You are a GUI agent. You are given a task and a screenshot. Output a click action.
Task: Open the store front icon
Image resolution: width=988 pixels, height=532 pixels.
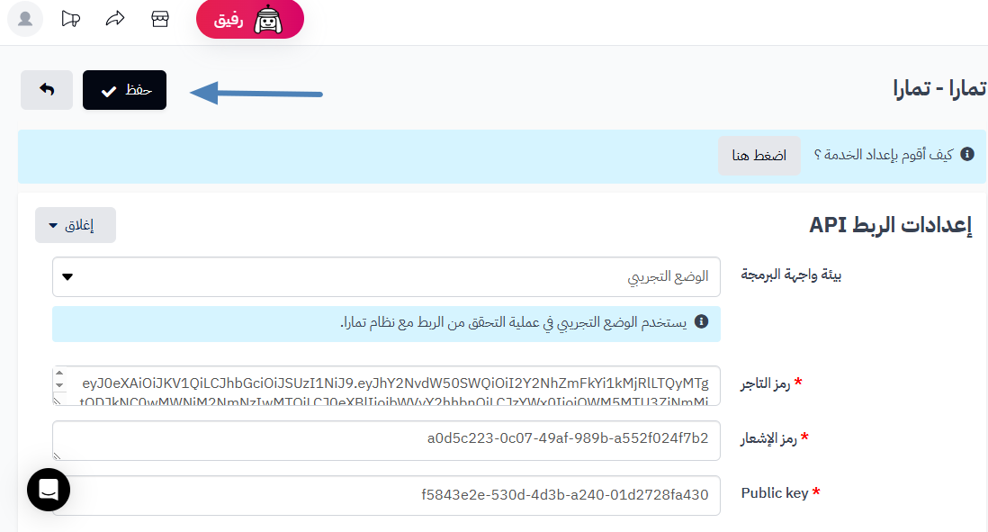[160, 19]
